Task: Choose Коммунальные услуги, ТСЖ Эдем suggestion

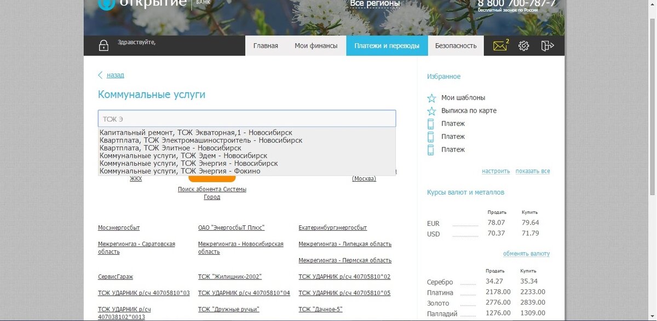Action: [247, 156]
